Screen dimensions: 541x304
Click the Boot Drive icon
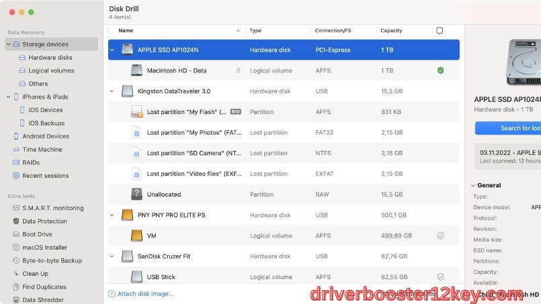pyautogui.click(x=16, y=234)
